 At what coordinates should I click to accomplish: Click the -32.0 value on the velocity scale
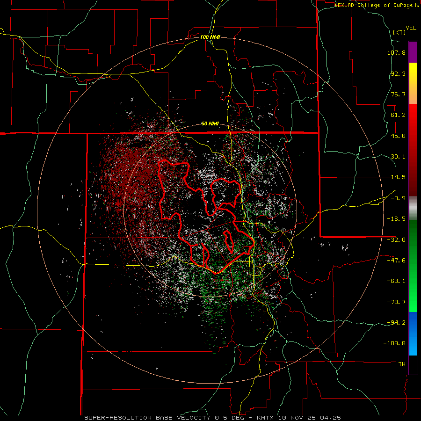coord(396,240)
